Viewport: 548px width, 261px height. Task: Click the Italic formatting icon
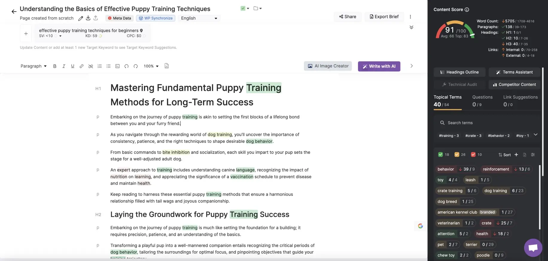[x=64, y=66]
